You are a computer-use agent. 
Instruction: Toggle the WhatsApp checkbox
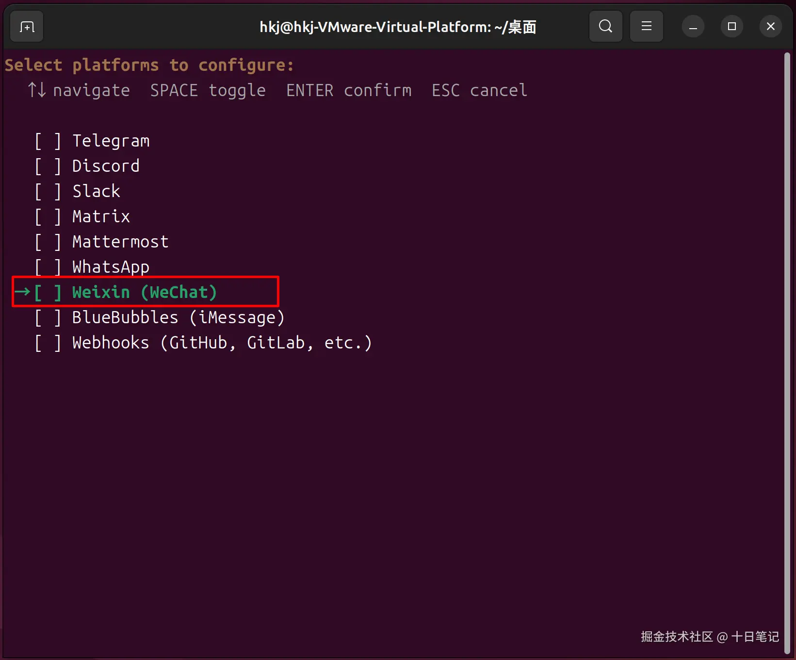click(x=48, y=267)
